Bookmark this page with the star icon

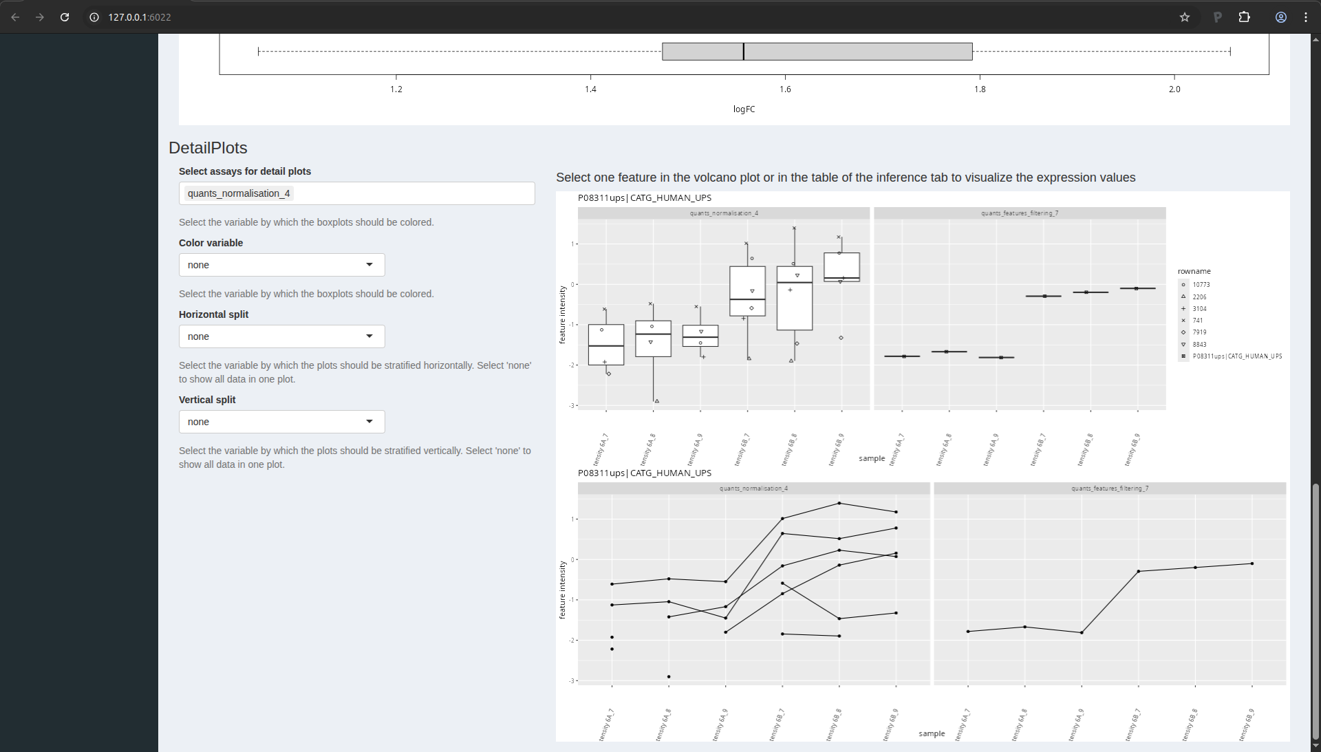coord(1185,17)
